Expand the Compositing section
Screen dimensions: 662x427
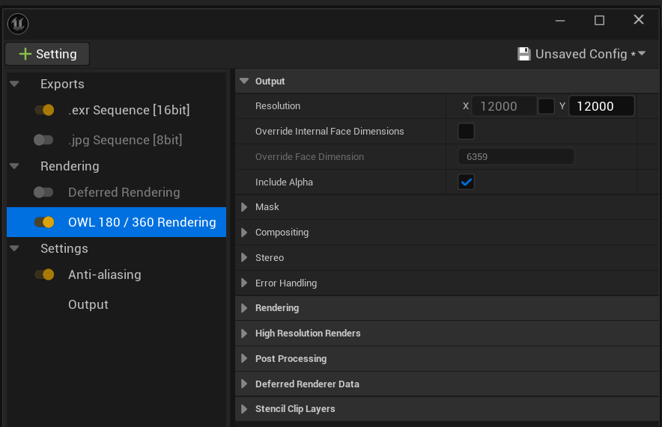click(244, 233)
